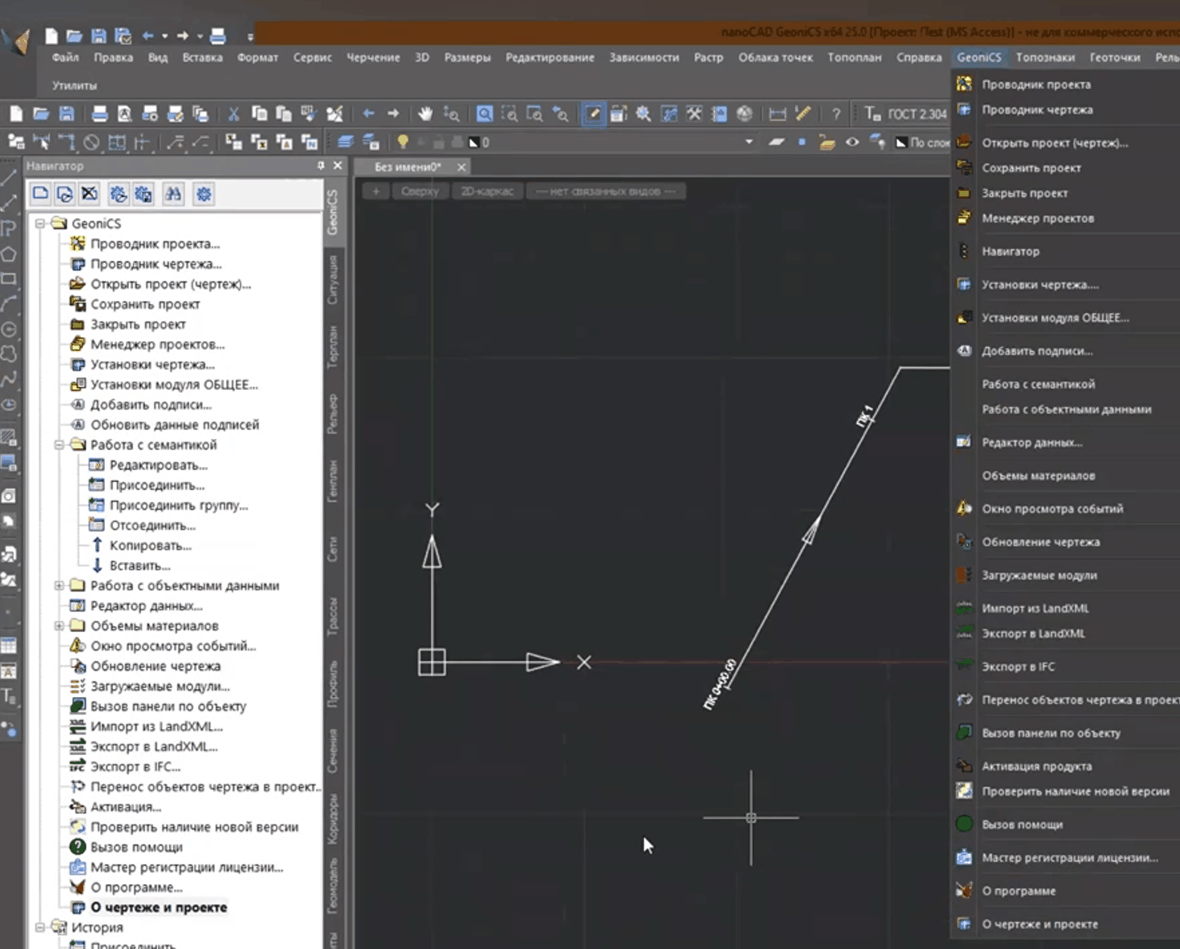The height and width of the screenshot is (949, 1180).
Task: Collapse the 'Работа с семантикой' tree node
Action: (x=59, y=445)
